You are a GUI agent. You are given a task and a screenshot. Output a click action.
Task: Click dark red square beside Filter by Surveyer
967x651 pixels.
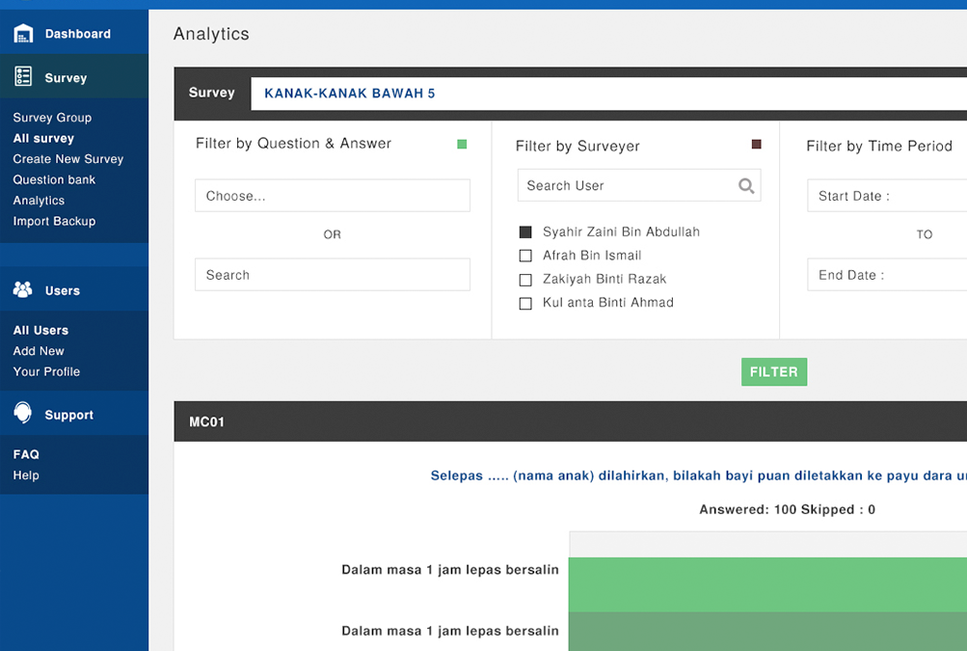(x=756, y=145)
